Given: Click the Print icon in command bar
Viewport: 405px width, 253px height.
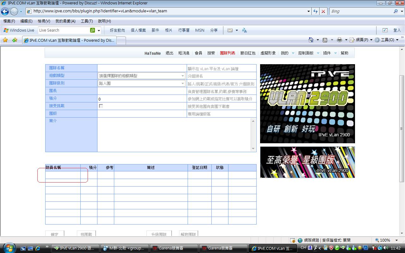Looking at the screenshot, I should [339, 40].
